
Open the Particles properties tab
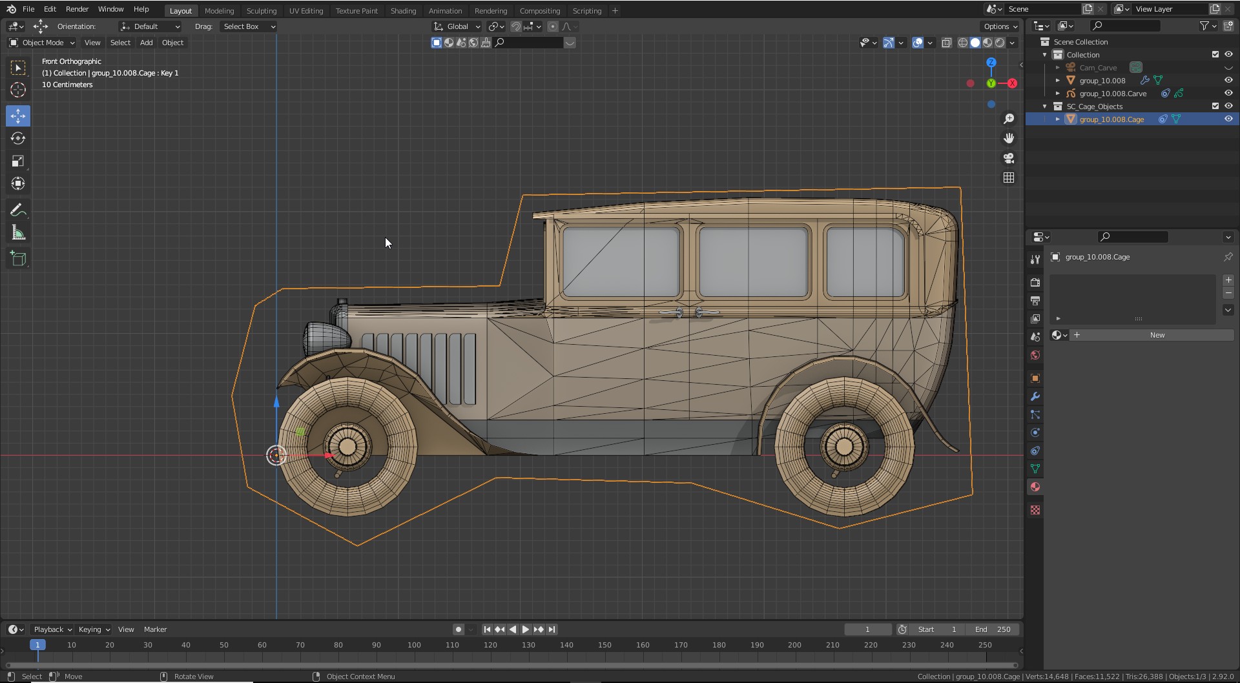click(1035, 414)
